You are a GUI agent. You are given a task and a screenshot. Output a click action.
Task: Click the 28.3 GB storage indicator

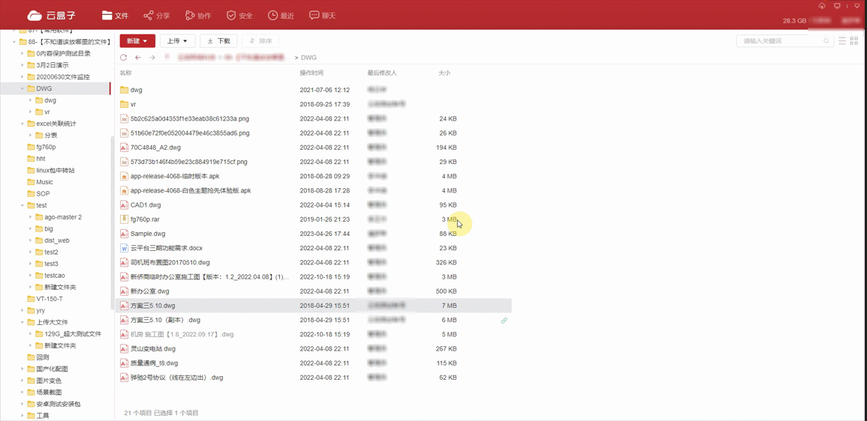coord(795,20)
